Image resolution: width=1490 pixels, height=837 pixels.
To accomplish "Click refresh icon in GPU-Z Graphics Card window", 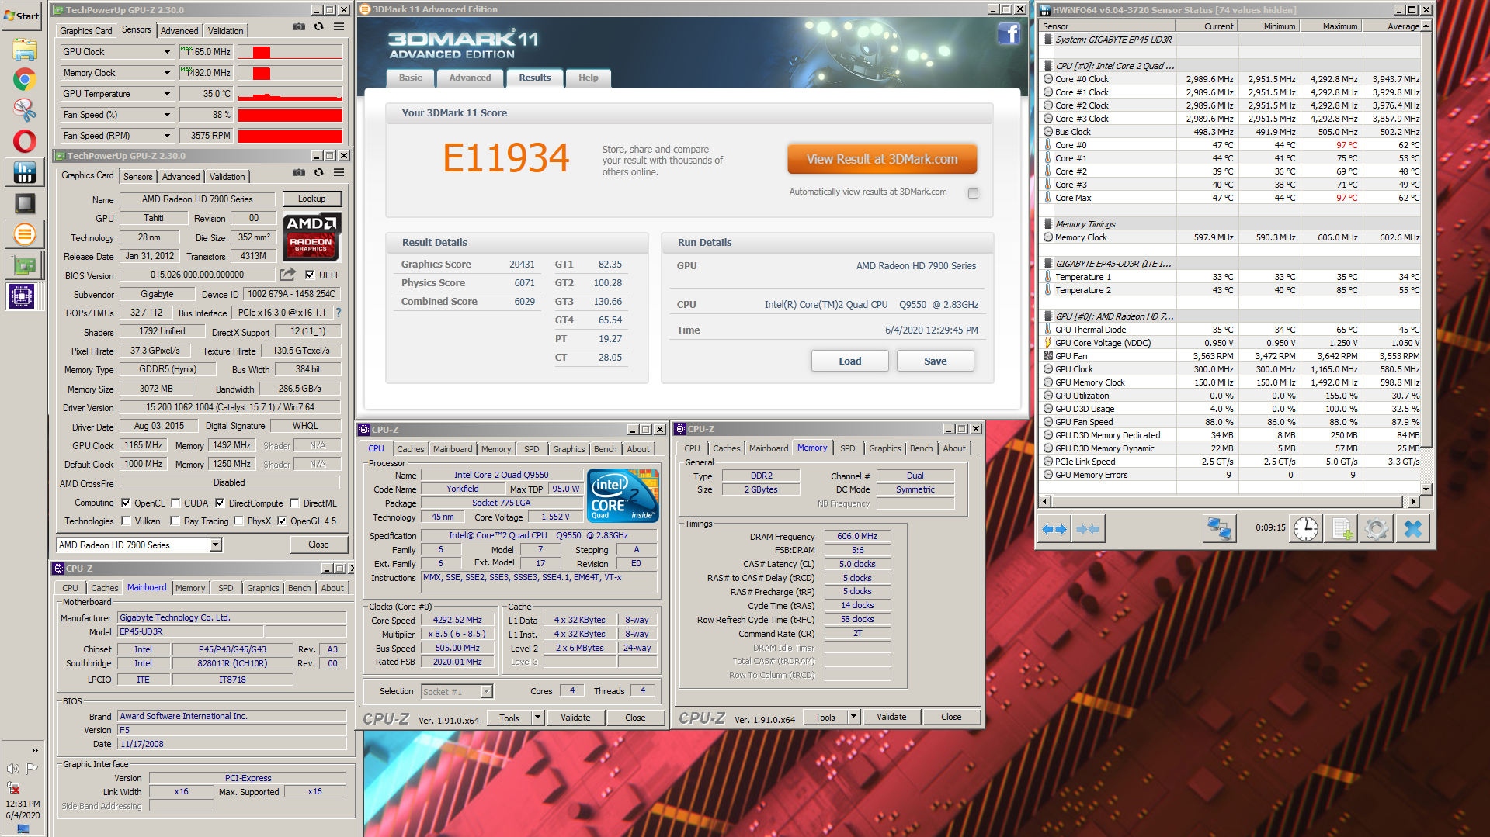I will tap(318, 172).
